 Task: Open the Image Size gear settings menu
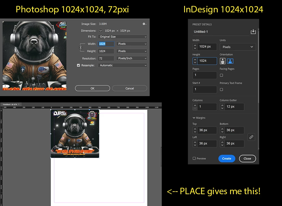click(x=144, y=24)
